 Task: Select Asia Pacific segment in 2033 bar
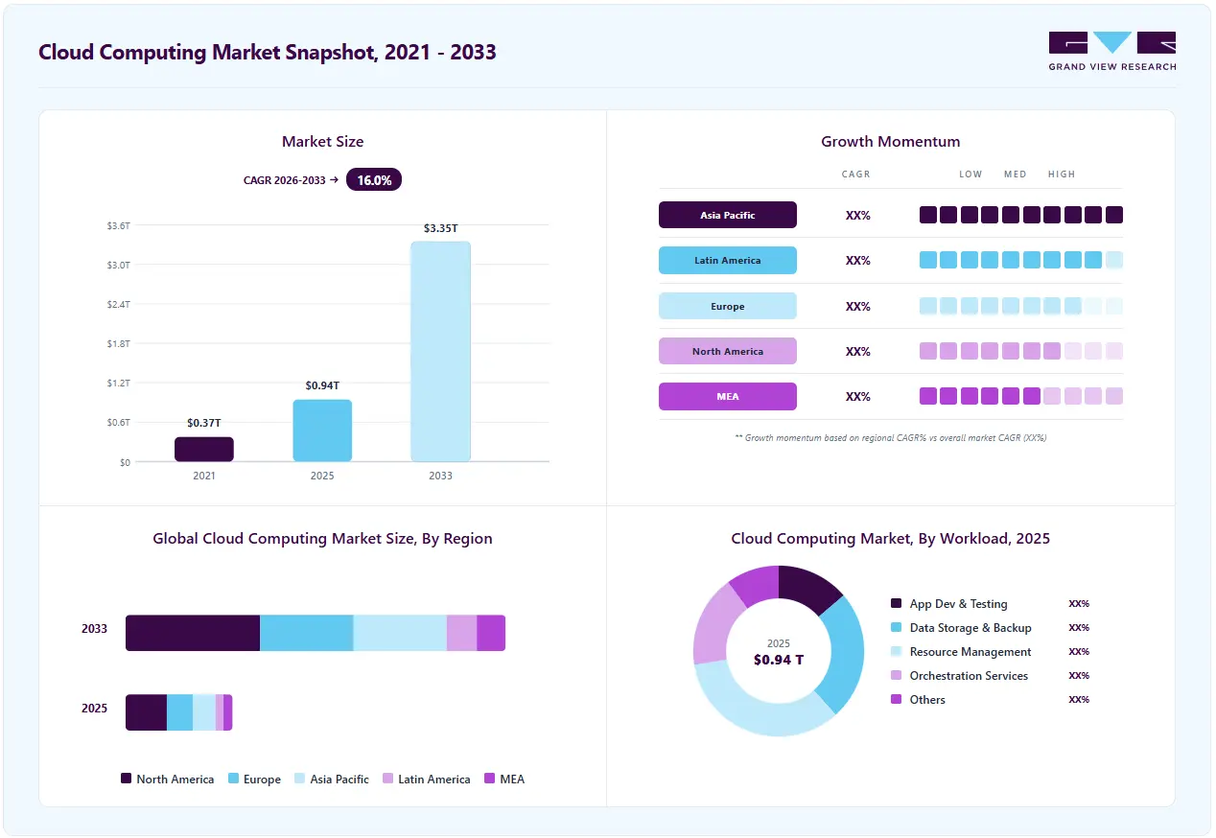point(400,633)
